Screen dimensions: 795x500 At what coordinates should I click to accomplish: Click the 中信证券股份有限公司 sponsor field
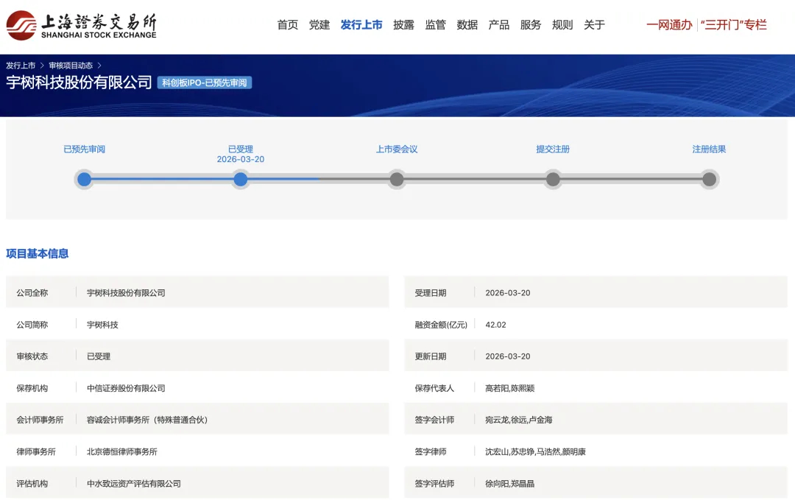click(126, 387)
